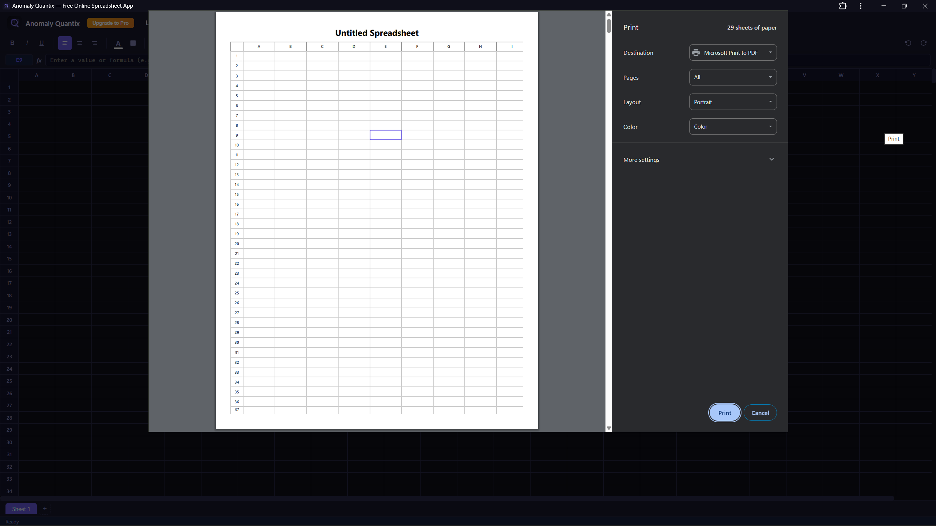The height and width of the screenshot is (526, 936).
Task: Open the Destination printer dropdown
Action: pos(733,53)
